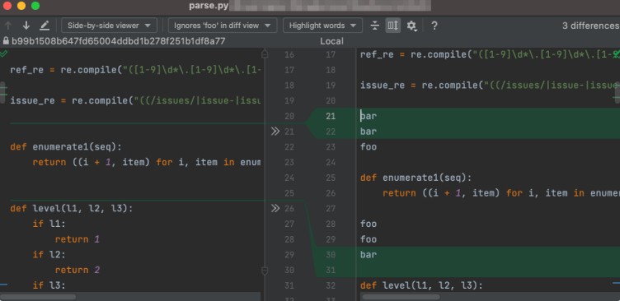Image resolution: width=620 pixels, height=301 pixels.
Task: Click 'def enumerate1(seq):' in left pane
Action: (66, 147)
